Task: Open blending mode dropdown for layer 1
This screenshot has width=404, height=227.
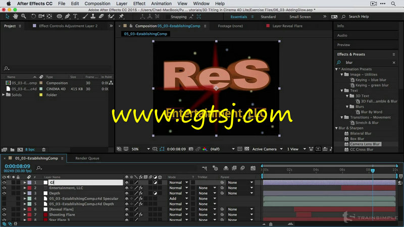Action: (178, 183)
